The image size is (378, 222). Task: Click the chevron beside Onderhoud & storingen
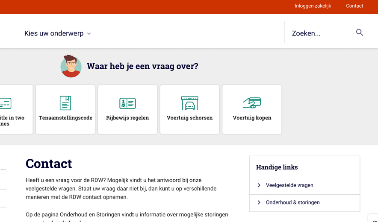click(259, 202)
